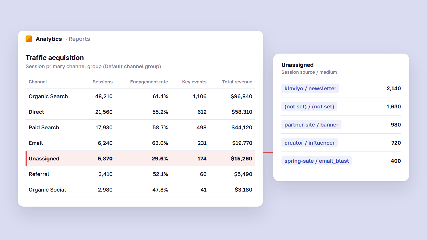Open the spring-sale / email_blast source tag
427x240 pixels.
point(317,161)
